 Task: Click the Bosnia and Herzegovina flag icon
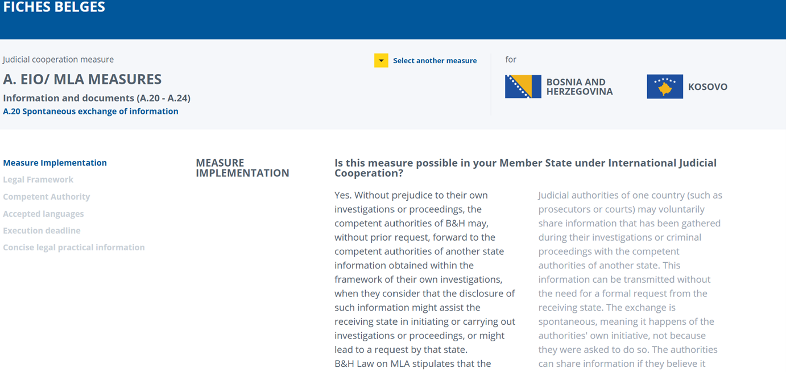pyautogui.click(x=522, y=86)
